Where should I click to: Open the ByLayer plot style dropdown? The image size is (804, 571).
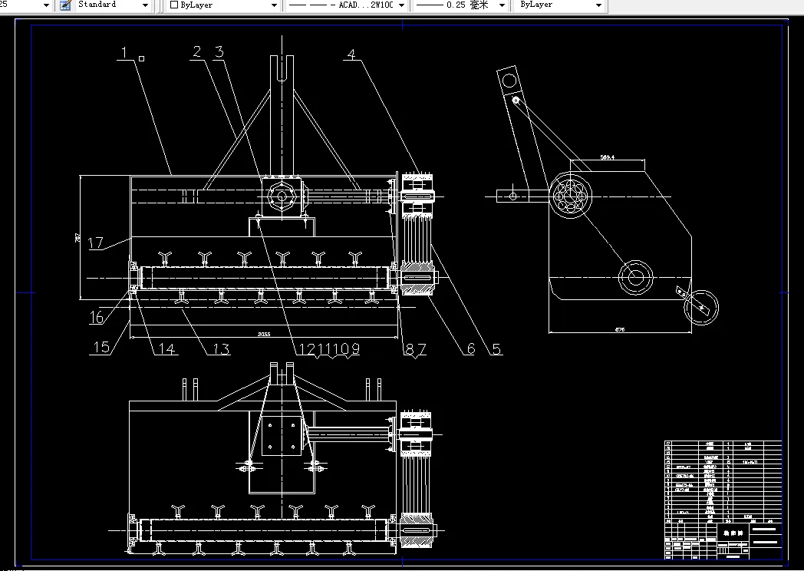(x=598, y=5)
